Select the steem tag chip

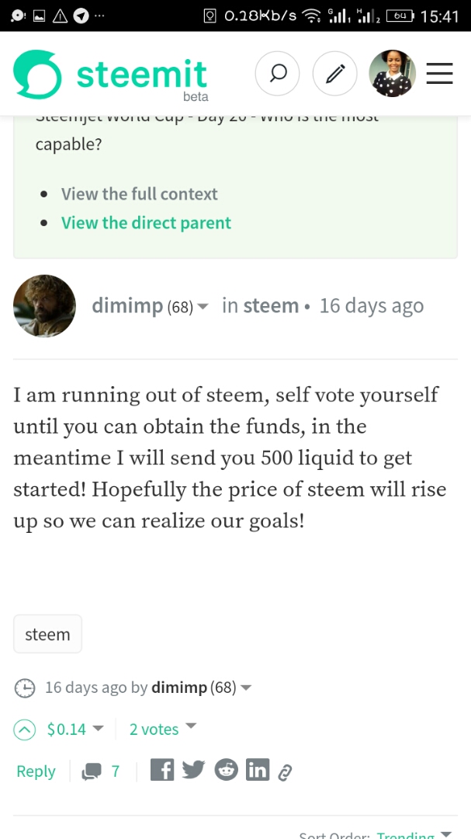47,634
